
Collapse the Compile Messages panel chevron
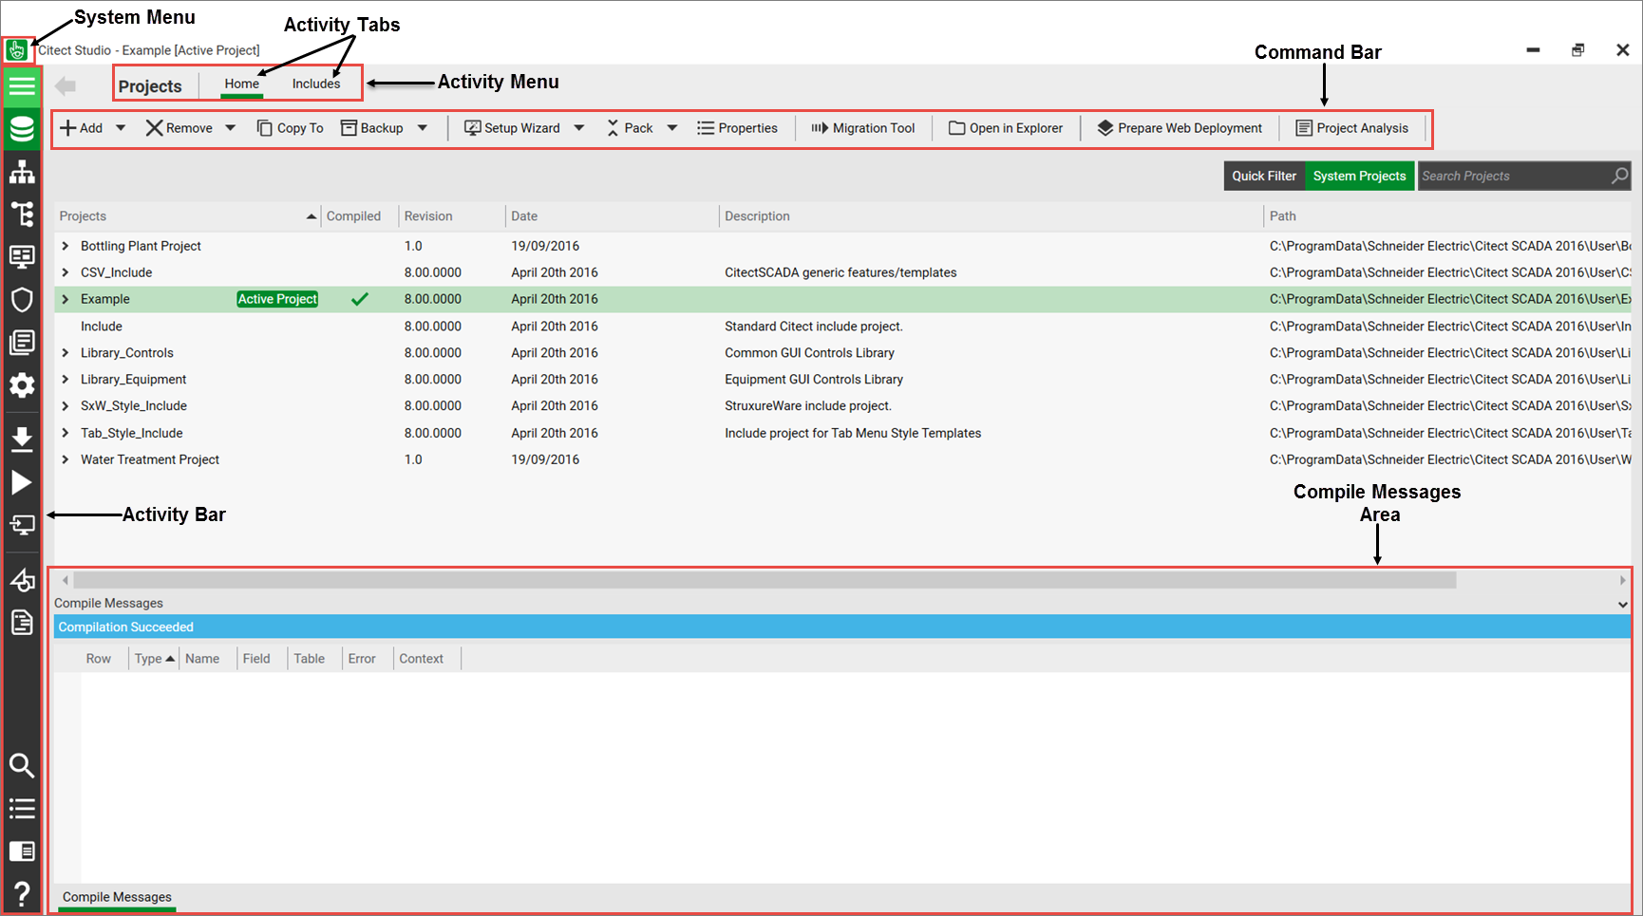coord(1622,604)
